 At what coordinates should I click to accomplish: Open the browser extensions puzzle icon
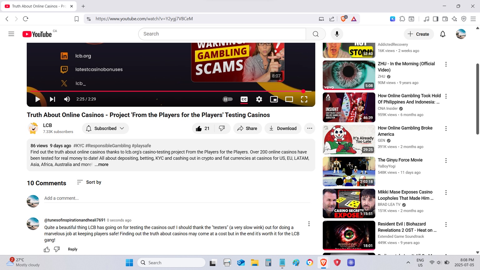pyautogui.click(x=402, y=19)
